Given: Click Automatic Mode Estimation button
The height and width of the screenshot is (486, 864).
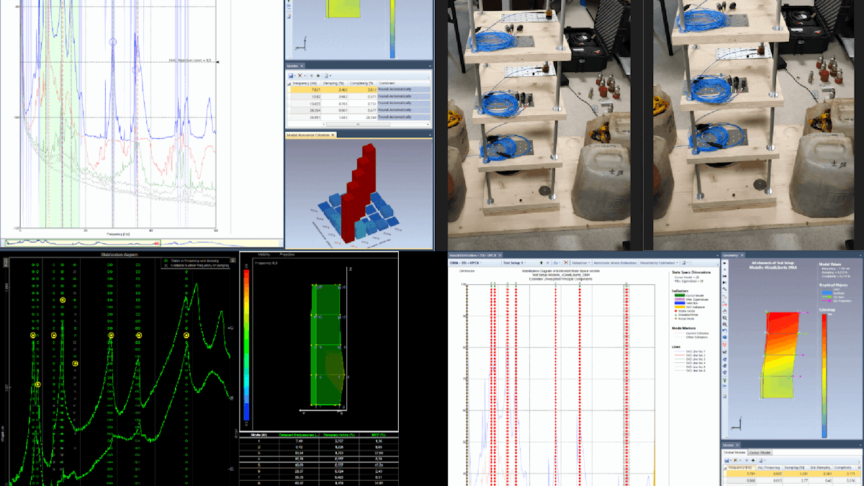Looking at the screenshot, I should [615, 263].
